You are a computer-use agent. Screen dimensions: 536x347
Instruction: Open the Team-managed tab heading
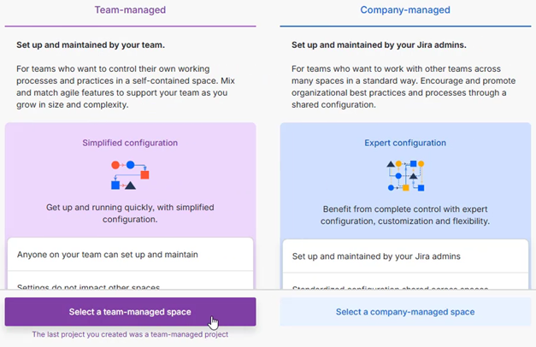130,10
